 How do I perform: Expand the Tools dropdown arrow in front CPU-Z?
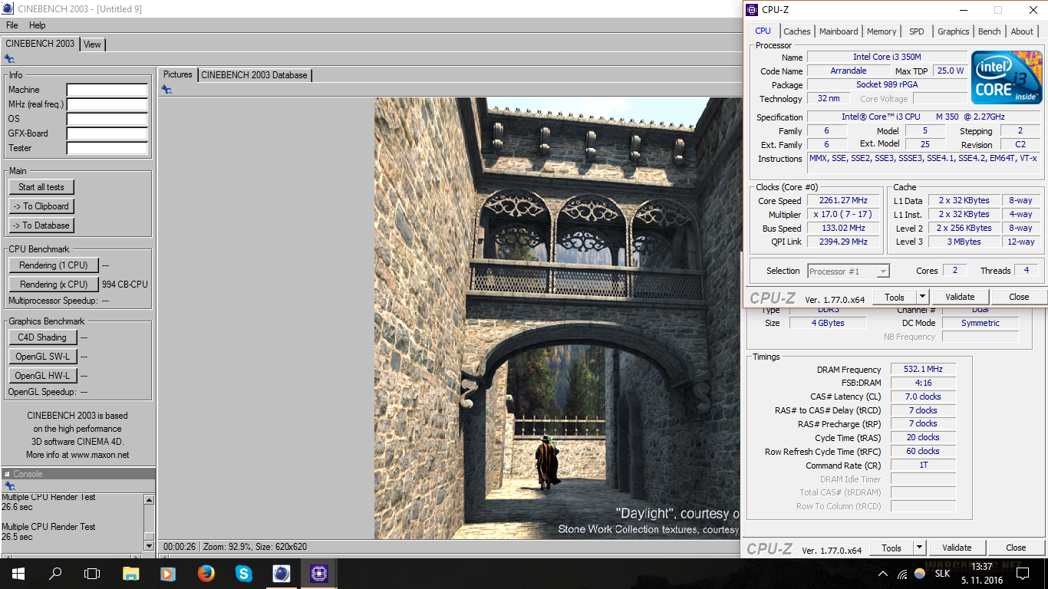coord(922,297)
